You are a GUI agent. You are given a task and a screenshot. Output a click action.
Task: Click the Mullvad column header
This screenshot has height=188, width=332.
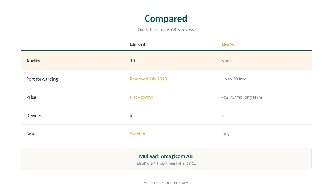pyautogui.click(x=138, y=45)
